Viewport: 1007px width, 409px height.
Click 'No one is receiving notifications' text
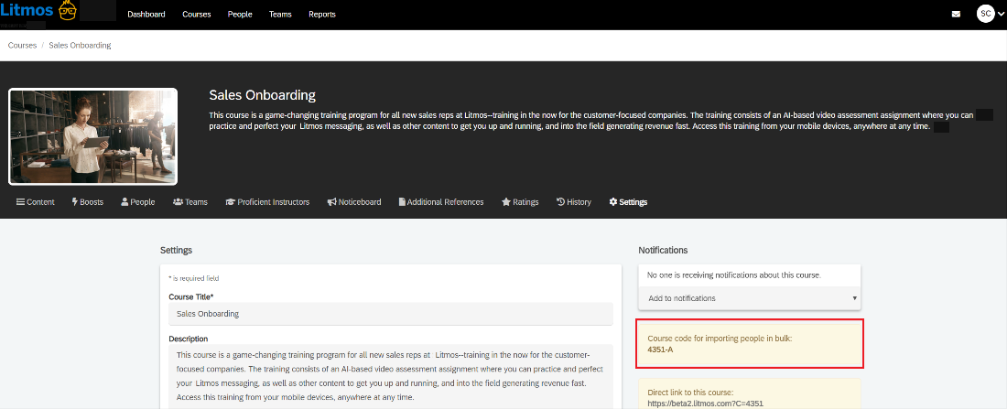(734, 274)
